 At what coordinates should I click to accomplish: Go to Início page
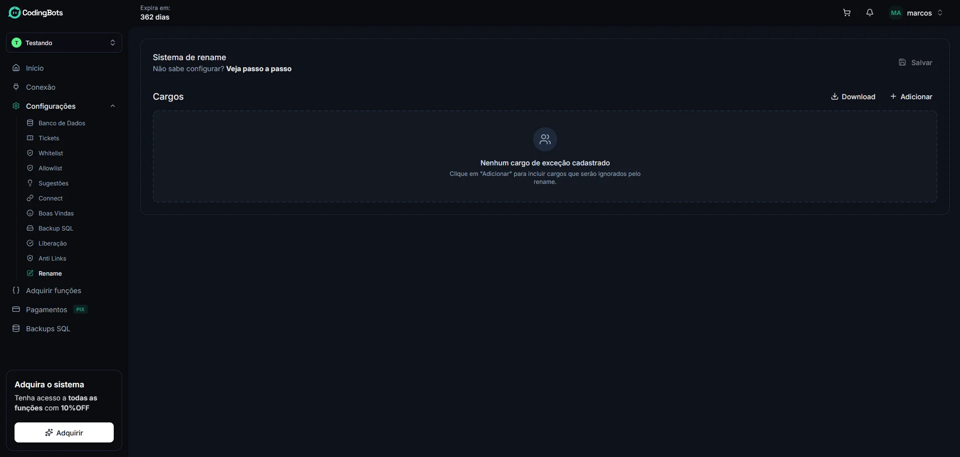(35, 68)
